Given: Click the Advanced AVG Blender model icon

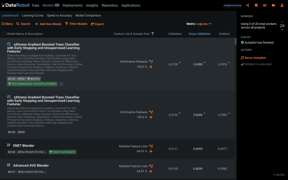Looking at the screenshot, I should [9, 165].
